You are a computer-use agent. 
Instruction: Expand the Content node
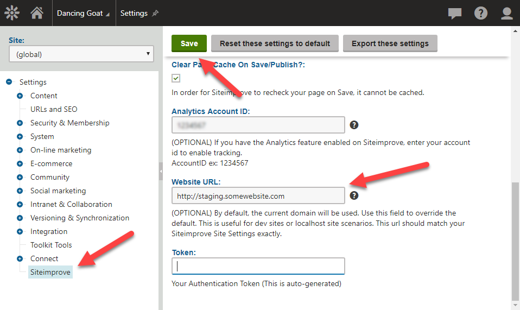pos(20,96)
